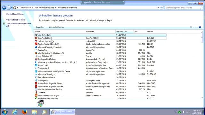
Task: Open View installed updates link
Action: click(x=16, y=20)
